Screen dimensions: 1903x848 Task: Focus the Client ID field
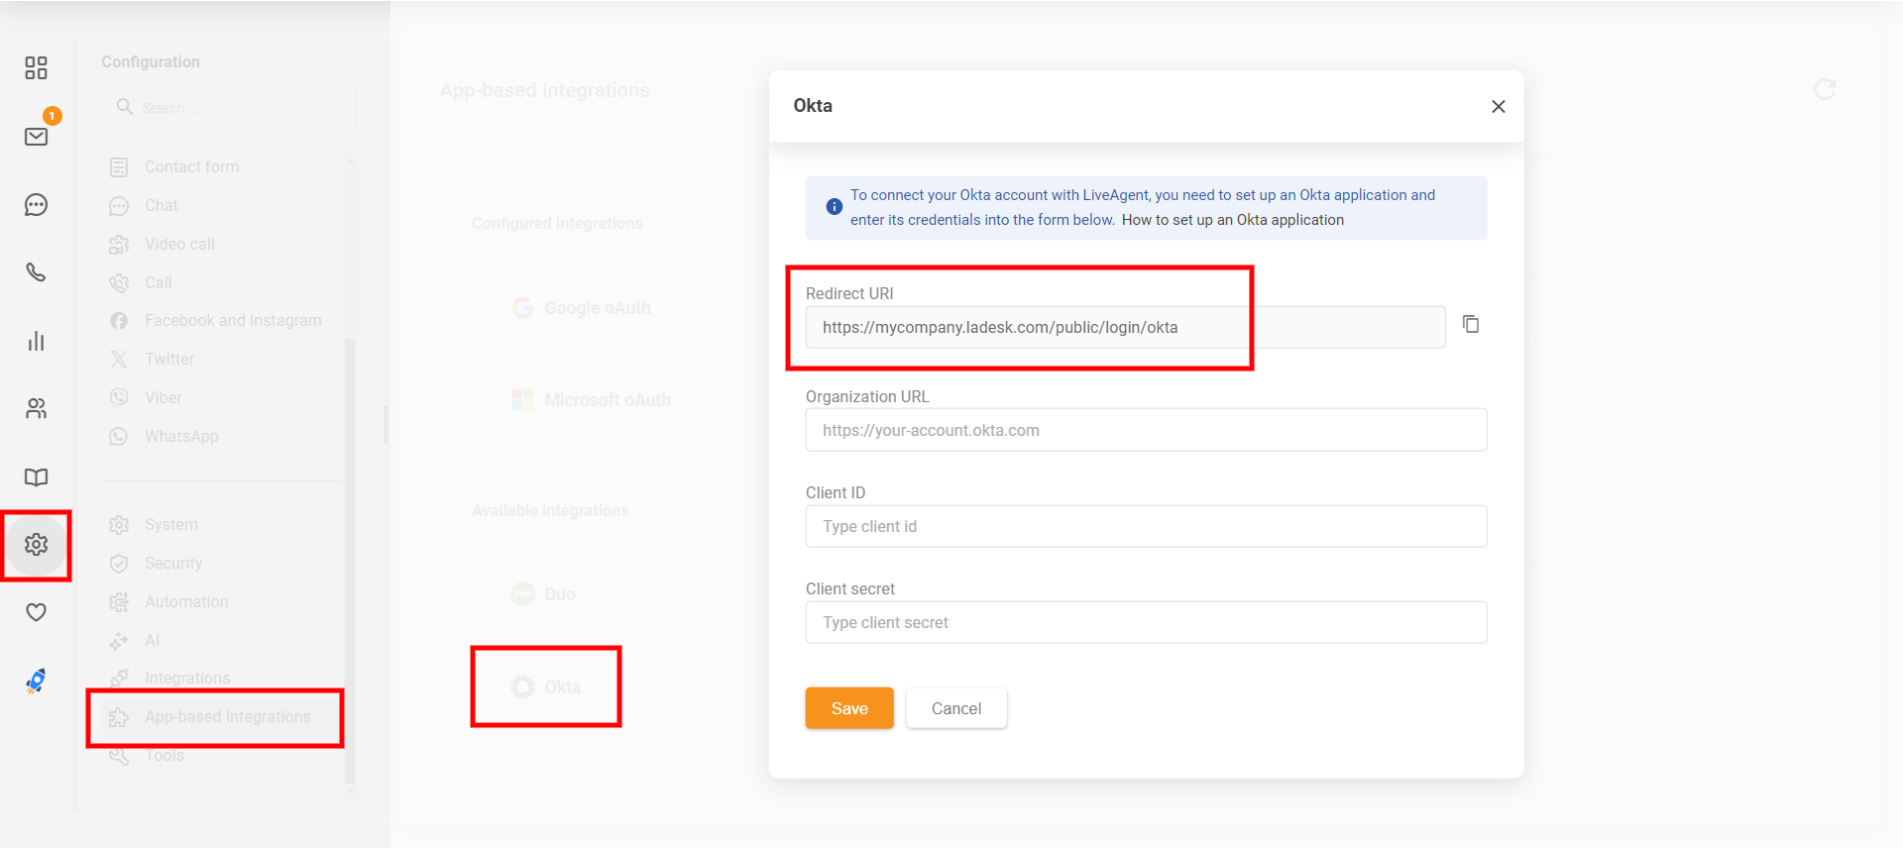coord(1145,526)
